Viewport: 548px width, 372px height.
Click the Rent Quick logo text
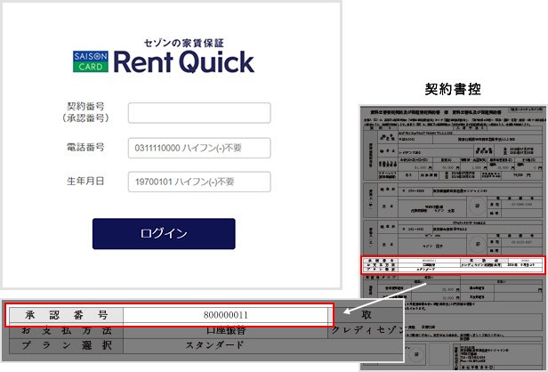pyautogui.click(x=184, y=62)
